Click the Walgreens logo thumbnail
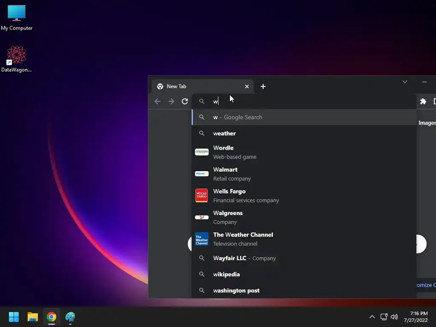This screenshot has height=327, width=436. coord(201,217)
